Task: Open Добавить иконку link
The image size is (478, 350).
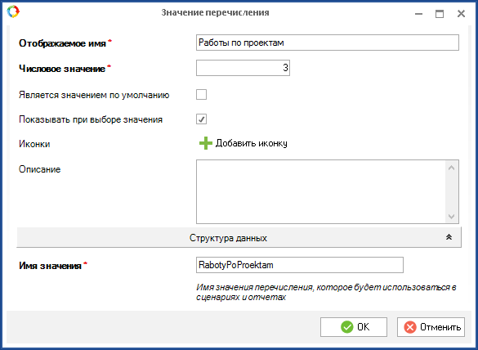Action: point(251,143)
